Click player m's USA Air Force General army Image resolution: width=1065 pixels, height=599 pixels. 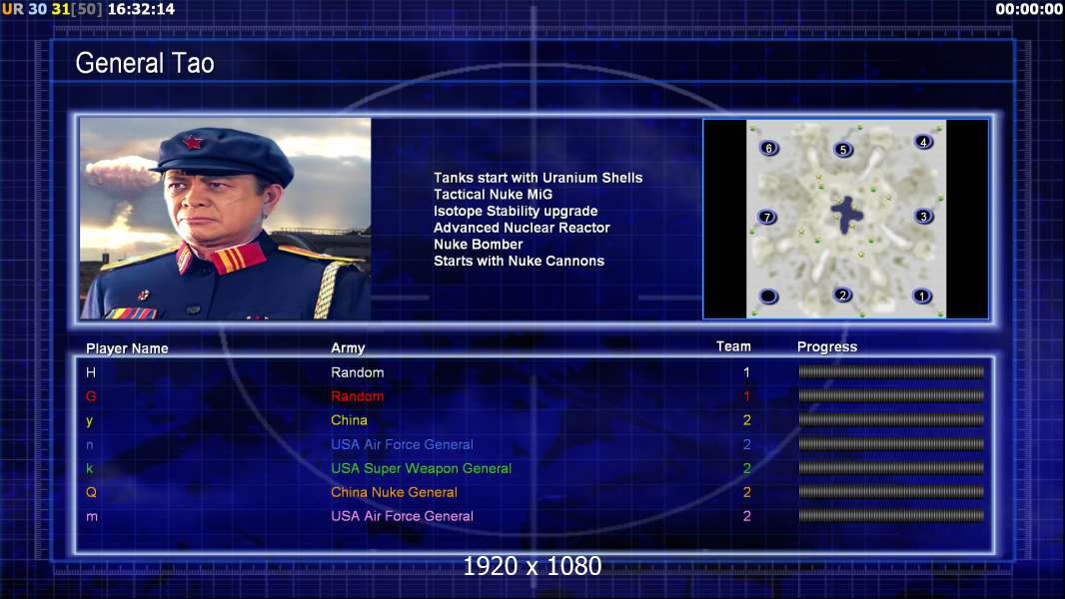pos(402,516)
